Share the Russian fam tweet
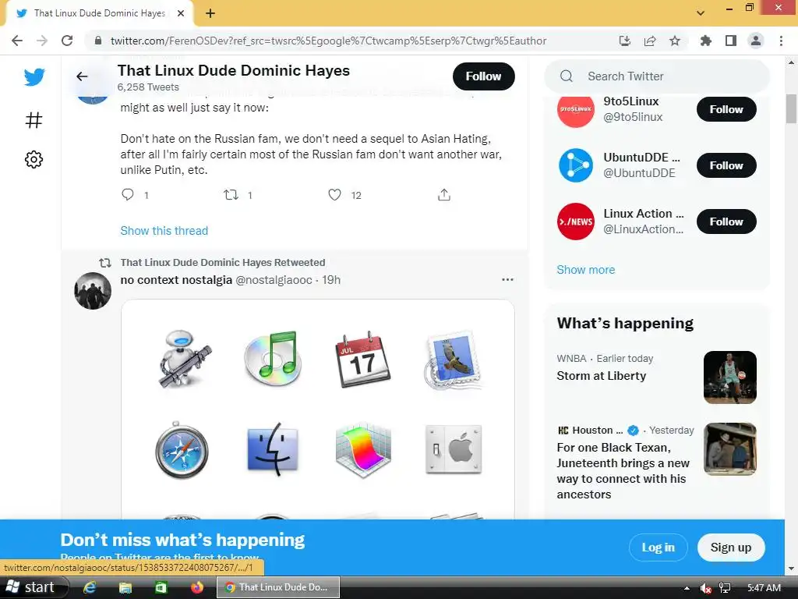 point(443,194)
